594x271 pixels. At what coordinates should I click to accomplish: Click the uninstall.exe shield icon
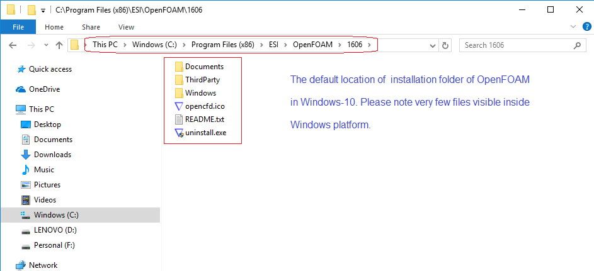point(179,133)
